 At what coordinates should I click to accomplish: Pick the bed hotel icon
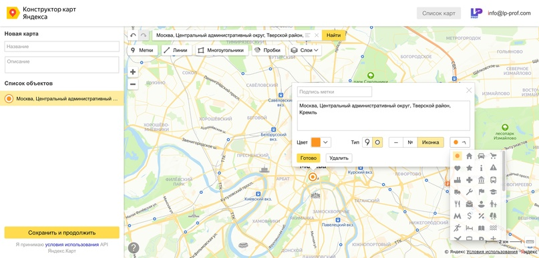[x=470, y=228]
